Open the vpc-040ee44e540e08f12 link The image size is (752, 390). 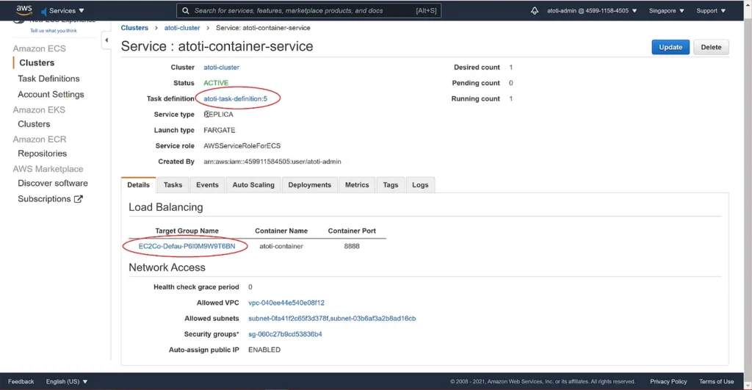point(286,303)
